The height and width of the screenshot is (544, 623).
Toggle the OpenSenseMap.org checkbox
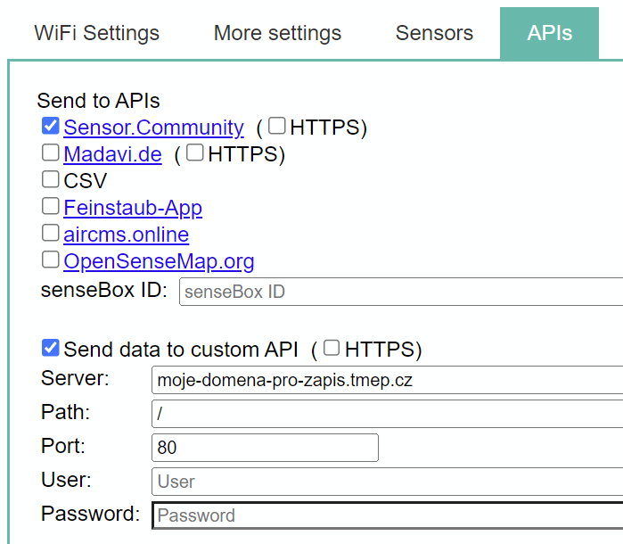click(51, 260)
